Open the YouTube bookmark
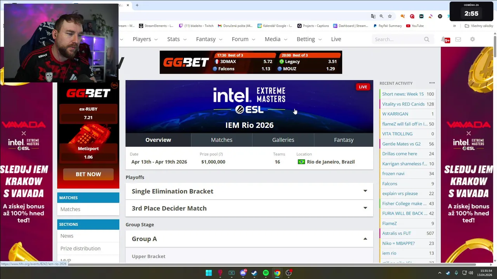This screenshot has width=497, height=279. (415, 26)
